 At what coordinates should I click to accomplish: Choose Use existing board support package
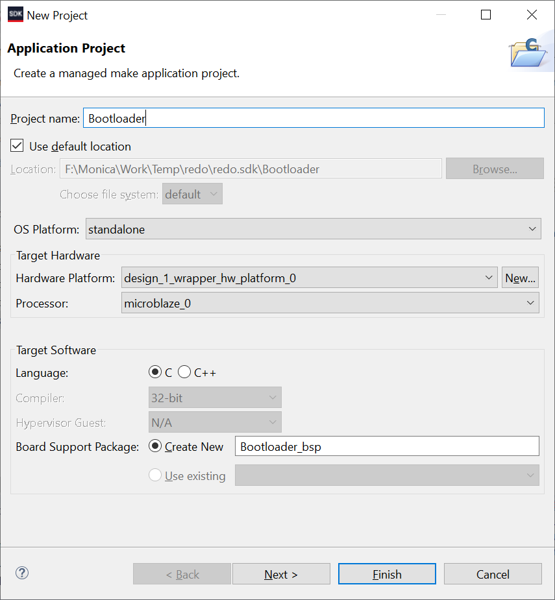[155, 475]
